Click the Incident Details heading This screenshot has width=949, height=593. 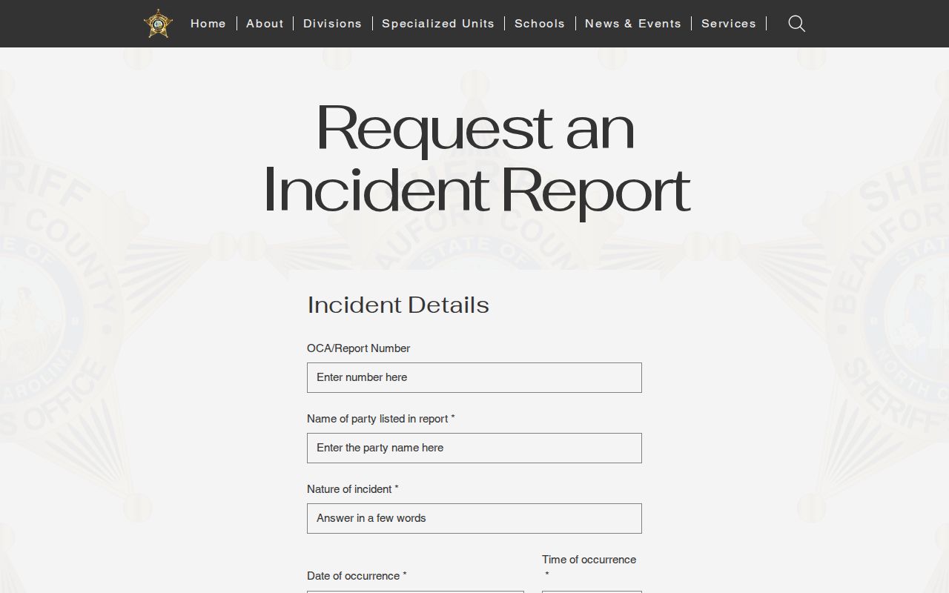[398, 305]
